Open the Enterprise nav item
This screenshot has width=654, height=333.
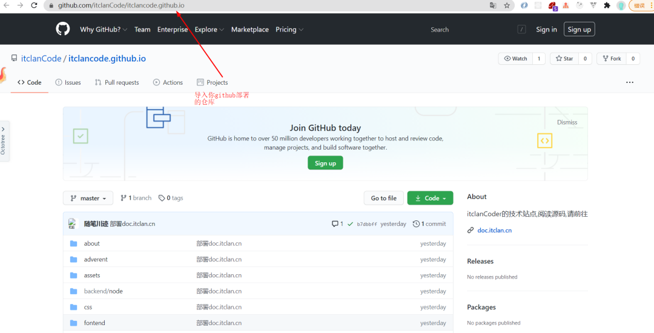[x=172, y=30]
